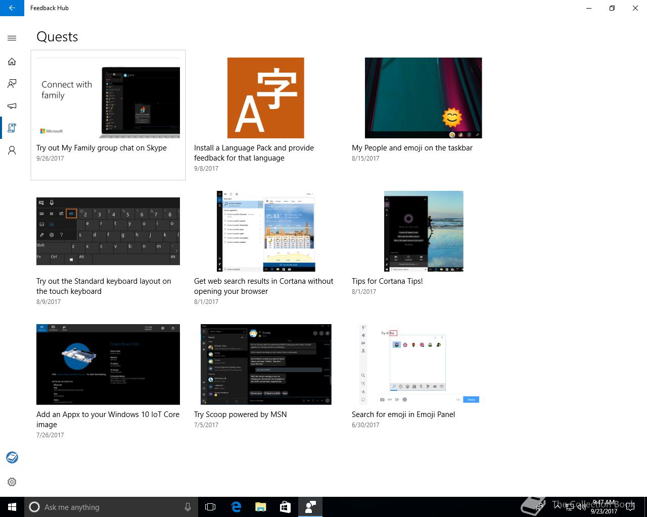Click the date 8/9/2017
The image size is (647, 517).
[49, 302]
